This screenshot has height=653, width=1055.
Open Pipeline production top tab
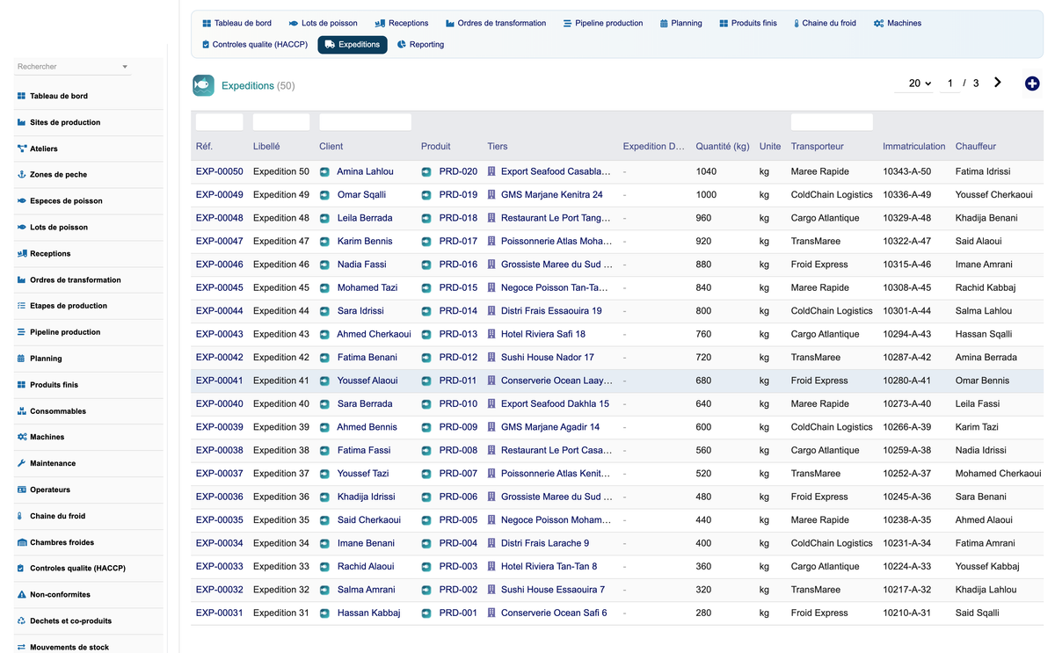tap(603, 23)
